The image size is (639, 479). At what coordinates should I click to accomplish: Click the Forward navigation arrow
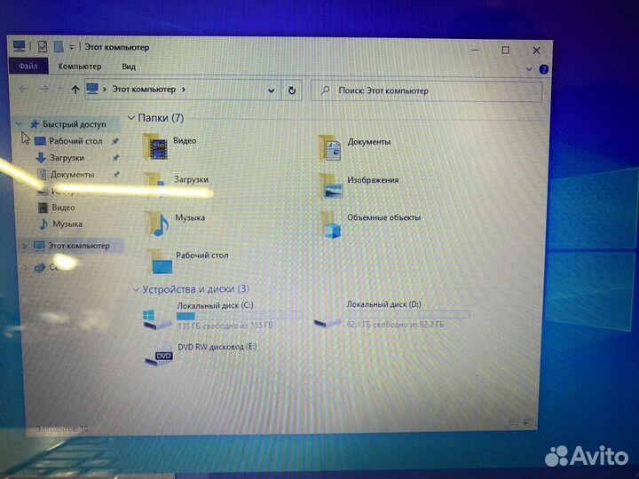coord(44,89)
